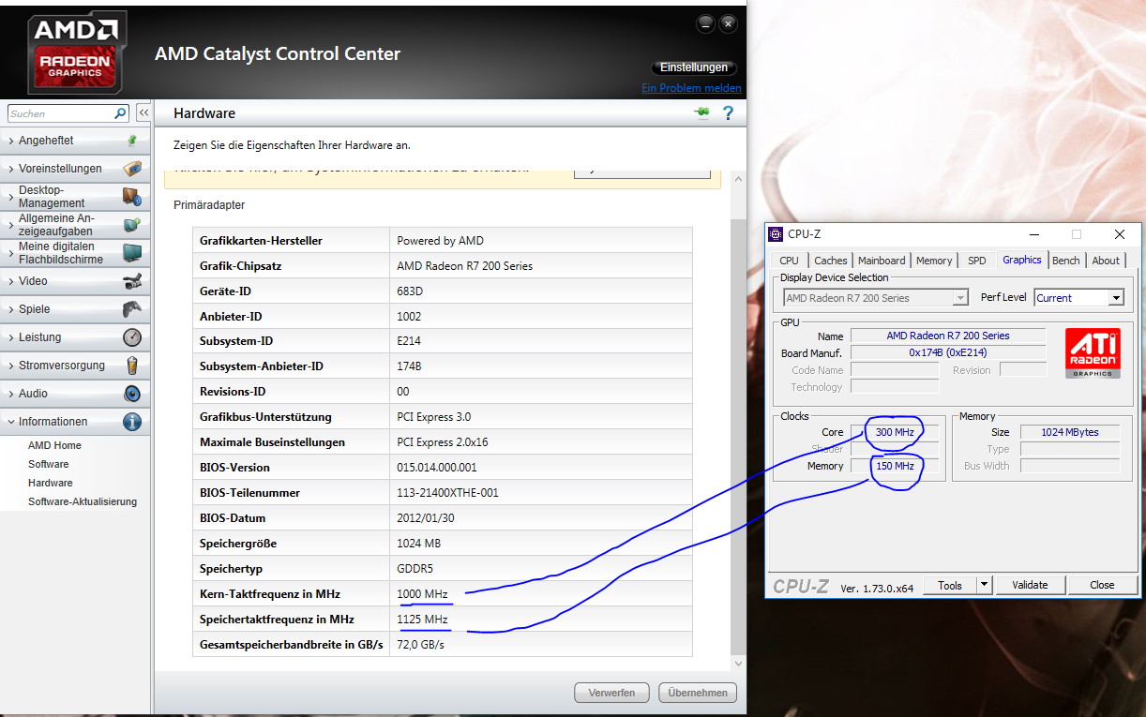Click the Memory Size field 1024 MBytes
The width and height of the screenshot is (1146, 717).
[x=1069, y=432]
